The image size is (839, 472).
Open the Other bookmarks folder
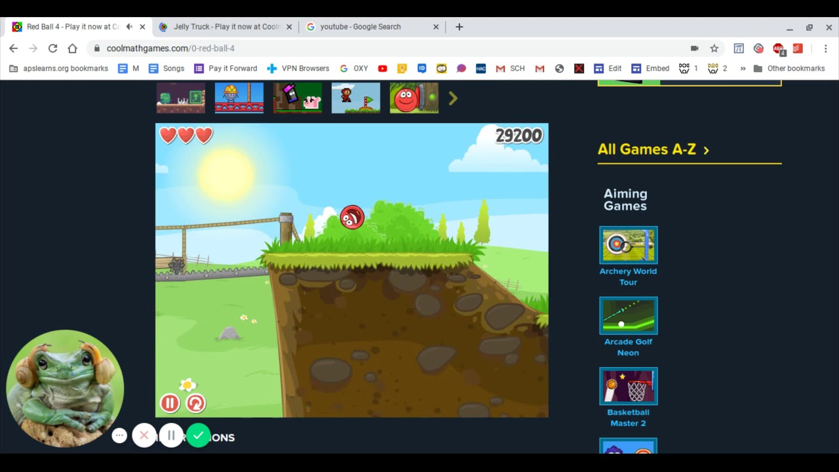click(789, 68)
